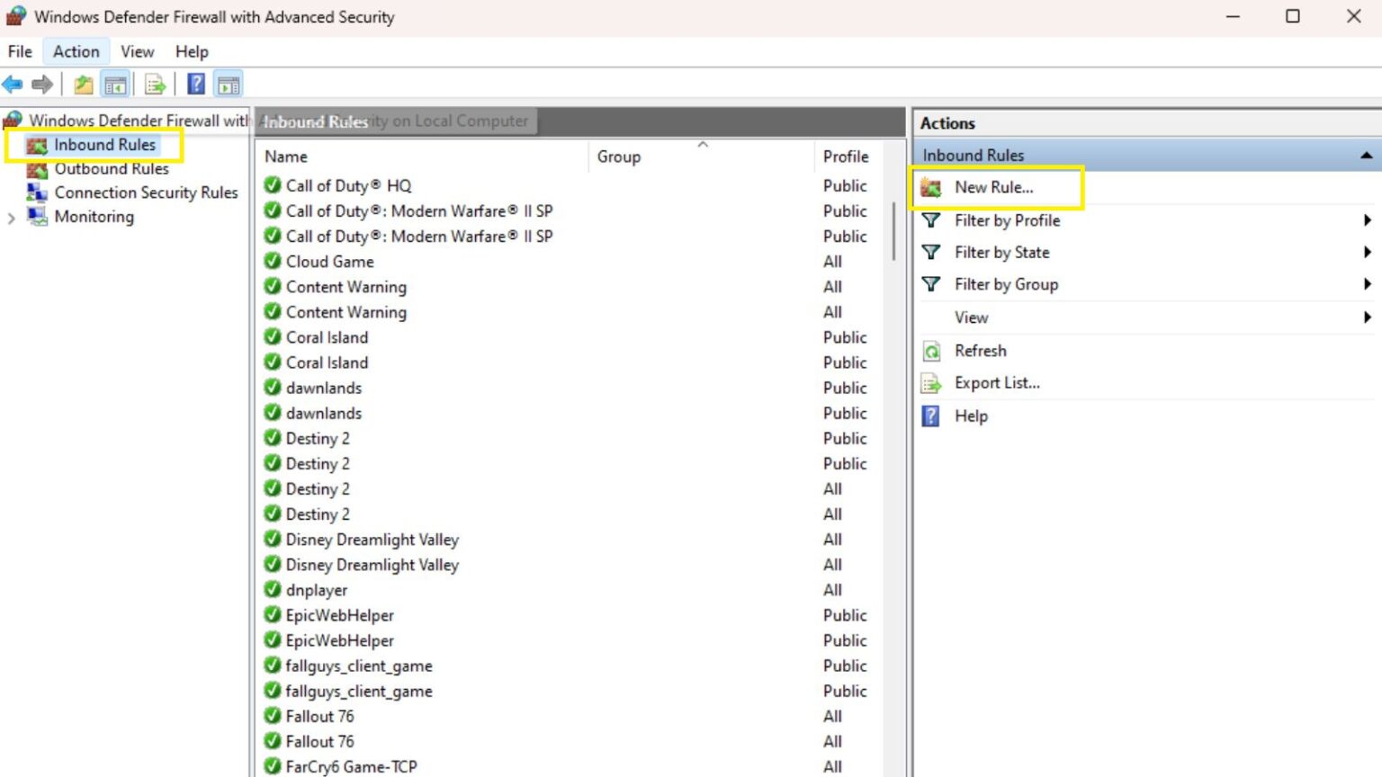Image resolution: width=1382 pixels, height=777 pixels.
Task: Open the Filter by Profile submenu
Action: [1007, 220]
